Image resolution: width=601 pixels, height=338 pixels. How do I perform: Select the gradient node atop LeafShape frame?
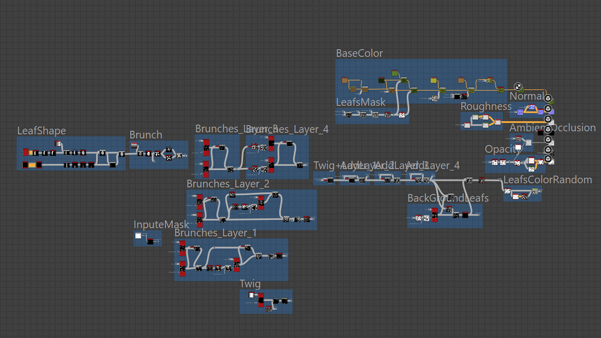click(58, 143)
